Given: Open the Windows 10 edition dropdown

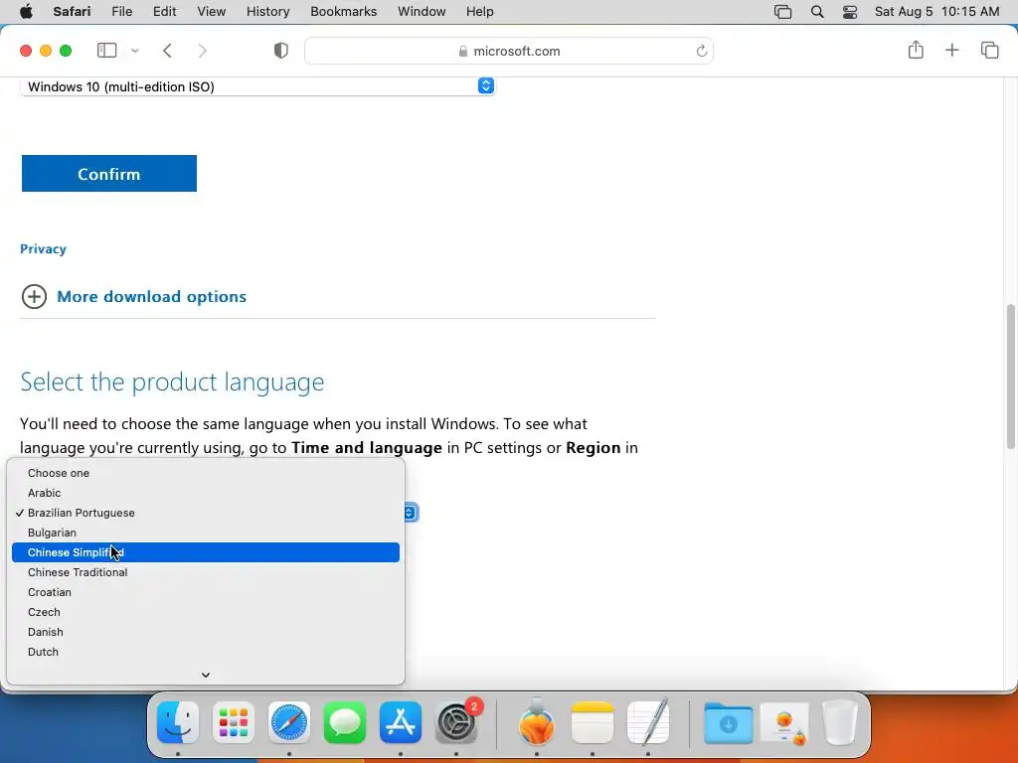Looking at the screenshot, I should tap(257, 86).
